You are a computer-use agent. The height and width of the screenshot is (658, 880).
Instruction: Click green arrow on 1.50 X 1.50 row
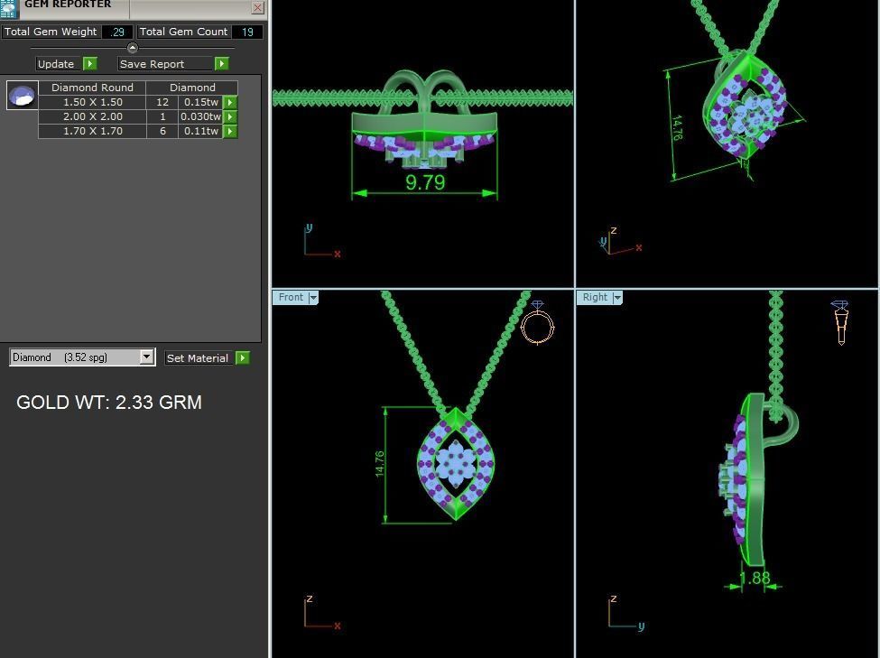tap(230, 102)
